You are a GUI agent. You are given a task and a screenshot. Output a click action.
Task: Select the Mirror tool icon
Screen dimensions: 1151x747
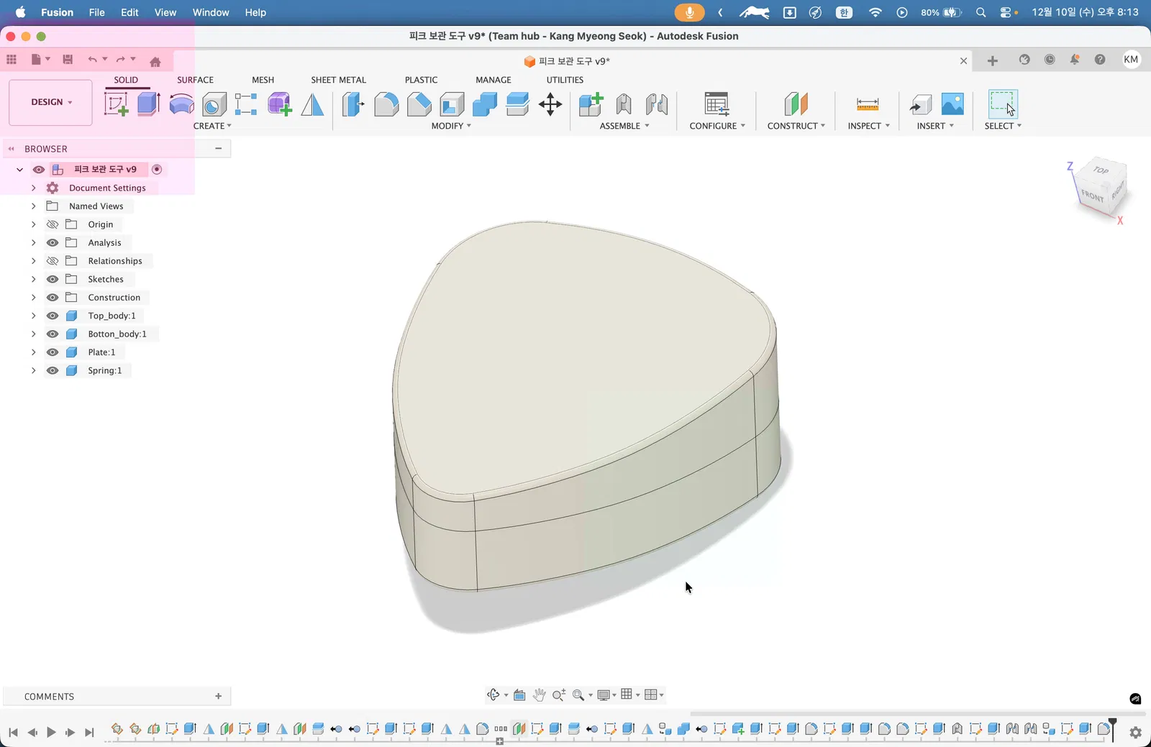point(312,104)
